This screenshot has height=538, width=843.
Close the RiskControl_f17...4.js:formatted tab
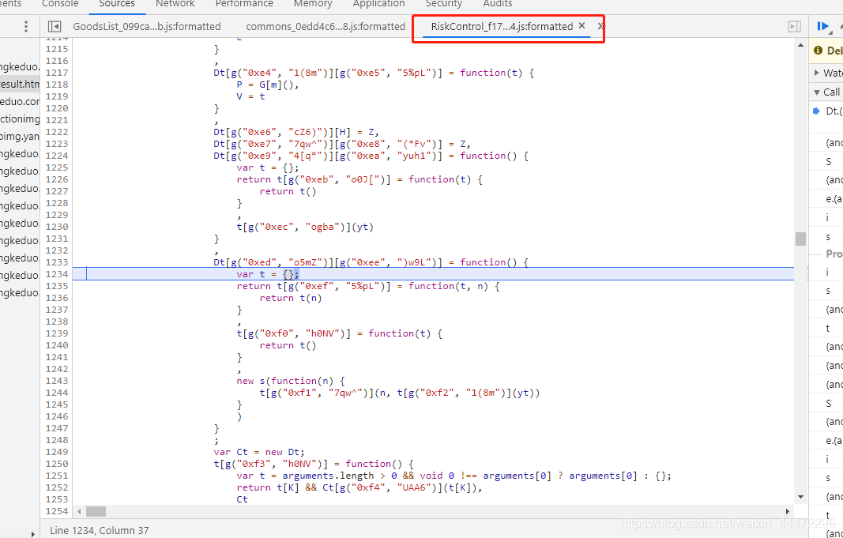tap(581, 26)
